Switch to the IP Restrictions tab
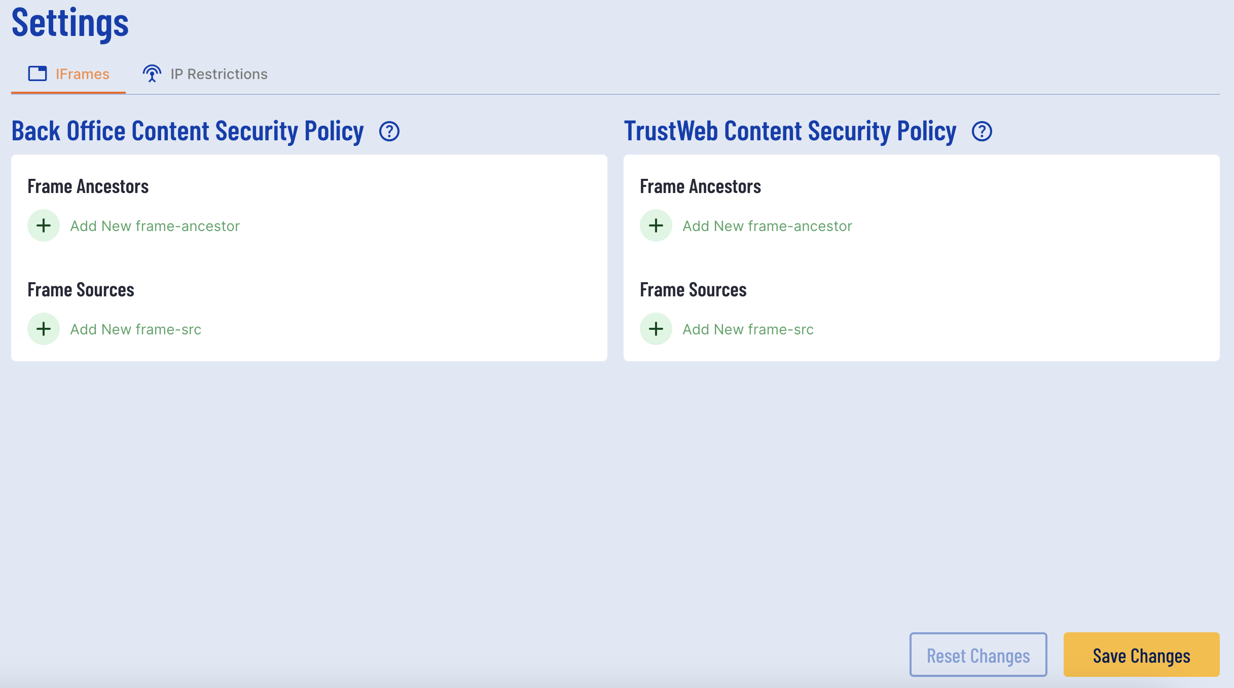The height and width of the screenshot is (688, 1234). tap(205, 74)
